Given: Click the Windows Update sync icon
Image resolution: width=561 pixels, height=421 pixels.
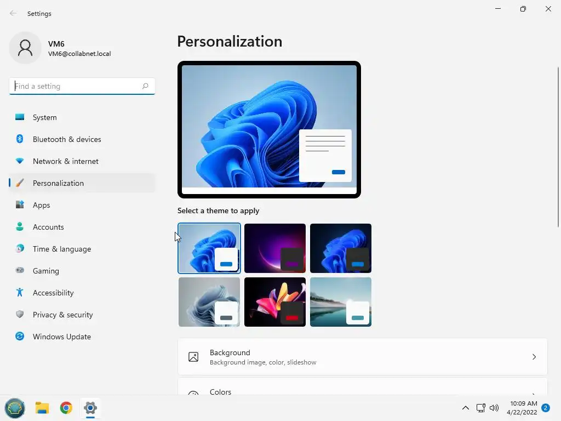Looking at the screenshot, I should tap(20, 336).
